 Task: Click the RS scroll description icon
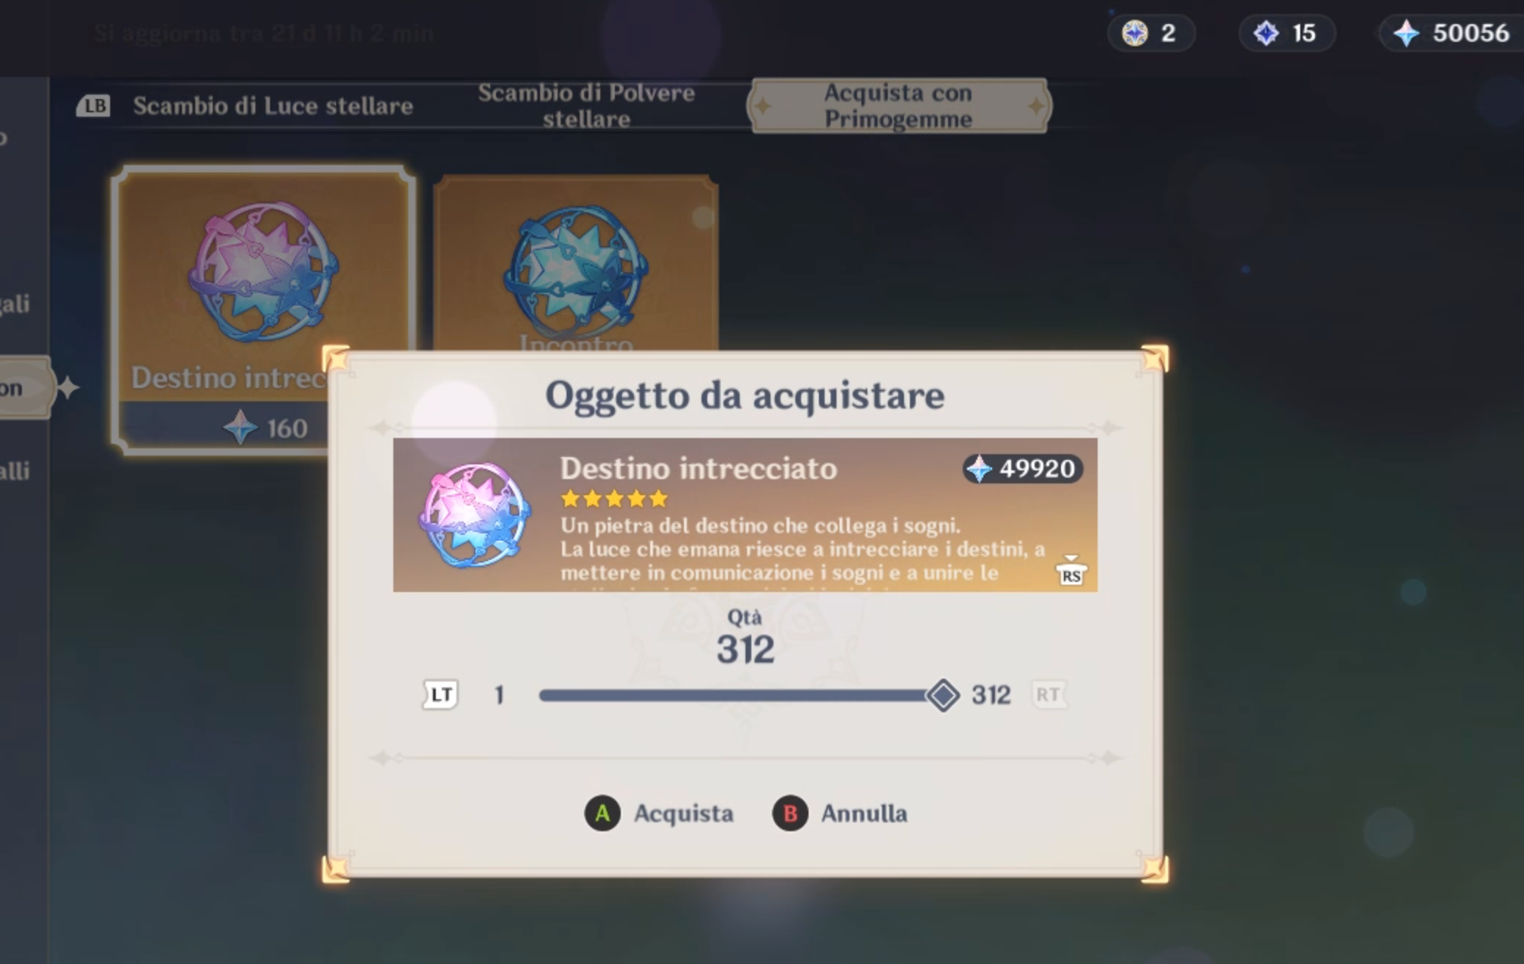click(x=1071, y=572)
